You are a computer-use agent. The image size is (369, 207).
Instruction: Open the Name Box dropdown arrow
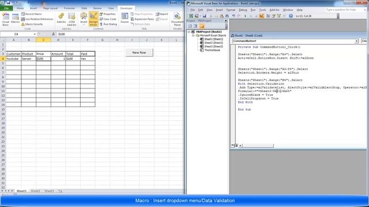pos(35,34)
